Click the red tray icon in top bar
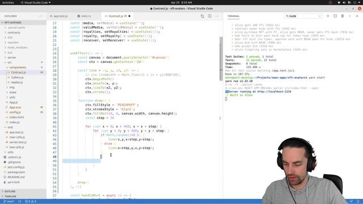This screenshot has height=204, width=363. [x=330, y=2]
